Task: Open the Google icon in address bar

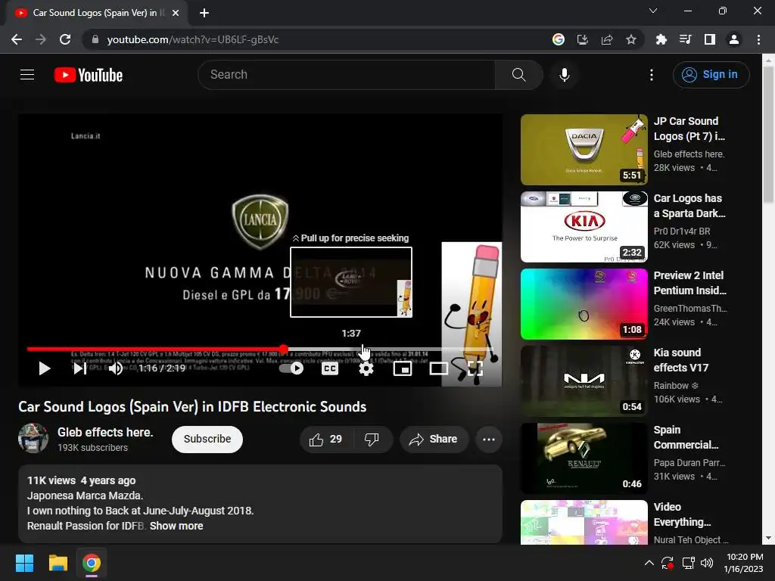Action: tap(558, 39)
